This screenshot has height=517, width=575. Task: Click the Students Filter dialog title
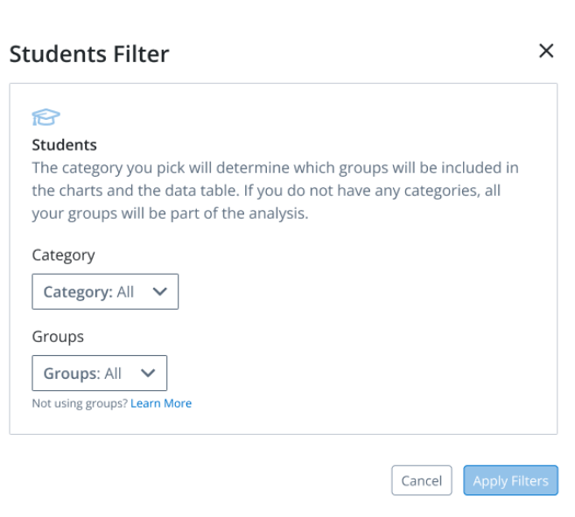[x=89, y=54]
